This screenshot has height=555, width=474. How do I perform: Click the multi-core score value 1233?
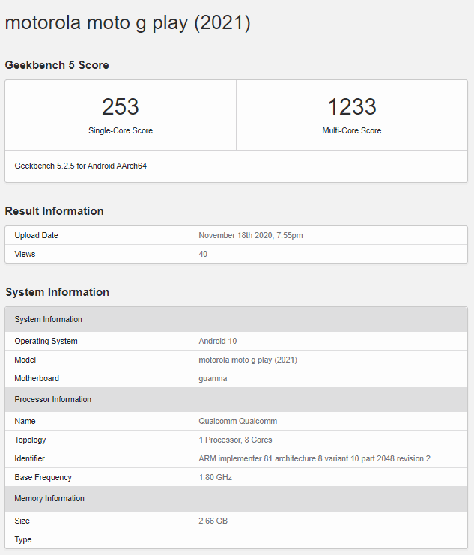(352, 106)
